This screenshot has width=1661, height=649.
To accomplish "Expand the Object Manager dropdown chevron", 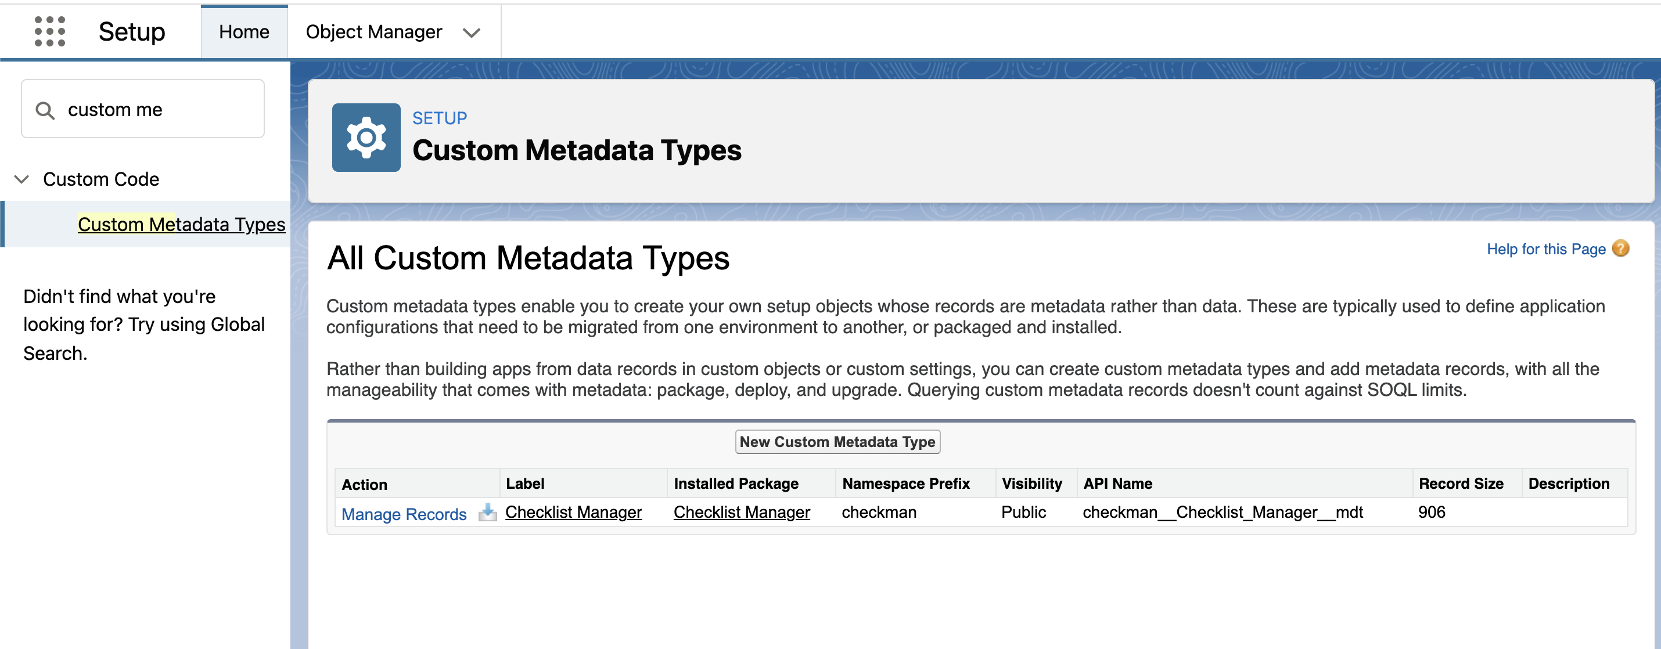I will tap(472, 33).
